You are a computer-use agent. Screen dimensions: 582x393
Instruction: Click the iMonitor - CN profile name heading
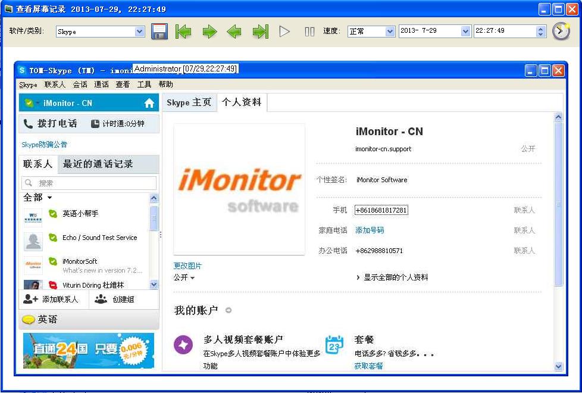(x=389, y=132)
